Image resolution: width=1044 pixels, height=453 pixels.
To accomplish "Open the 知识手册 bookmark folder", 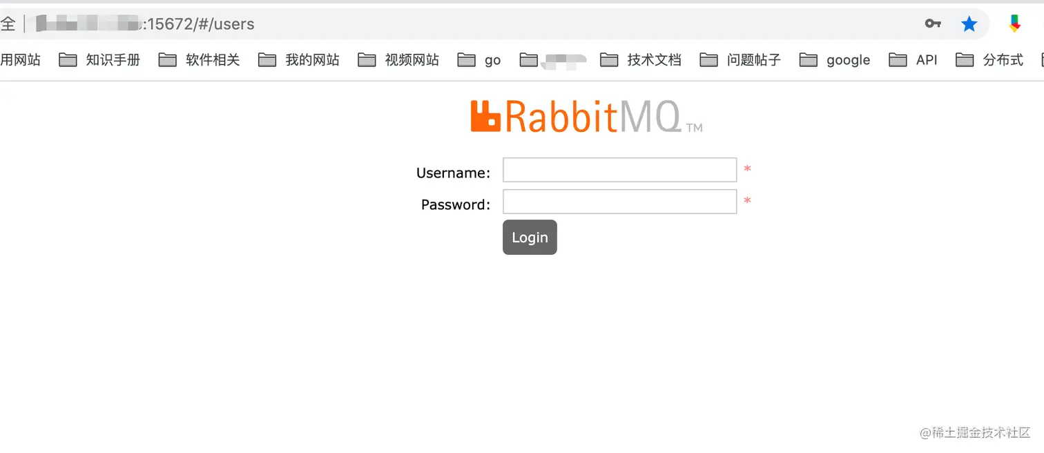I will (100, 60).
